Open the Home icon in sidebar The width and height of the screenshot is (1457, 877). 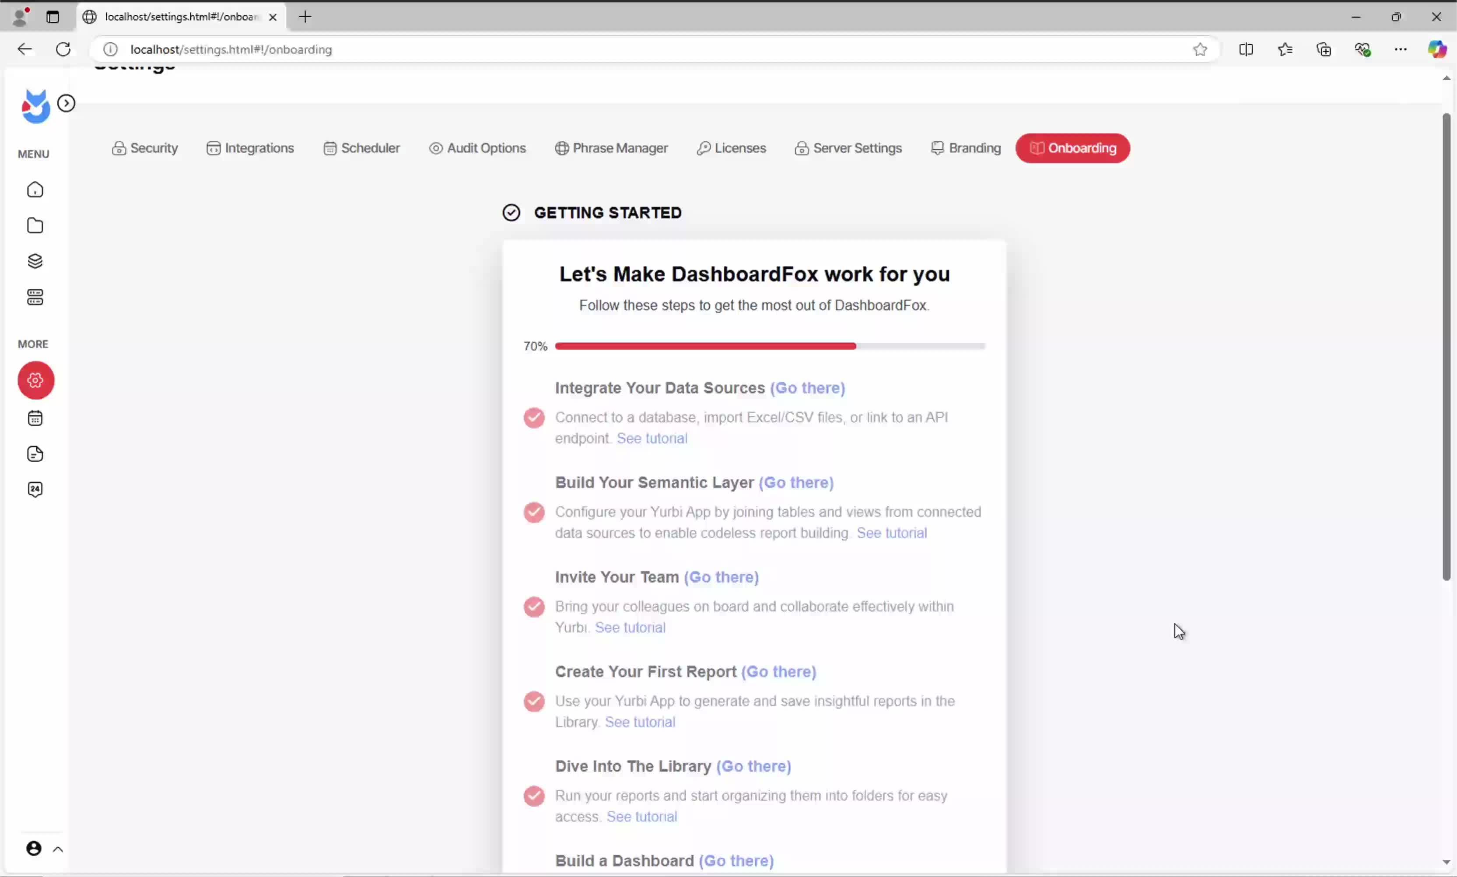tap(35, 189)
